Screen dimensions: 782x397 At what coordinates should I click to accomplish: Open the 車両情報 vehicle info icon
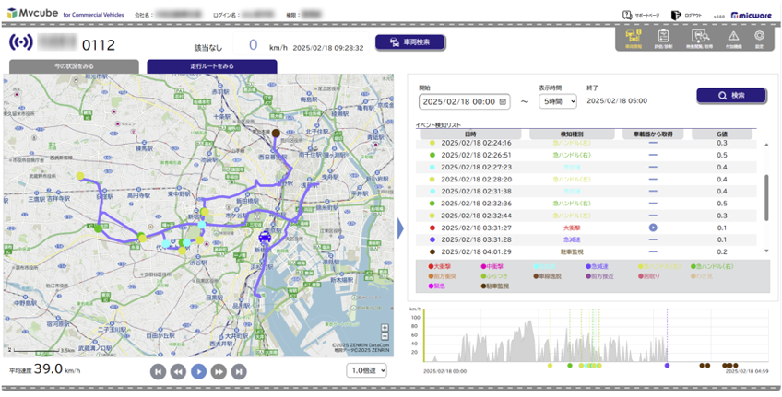(634, 38)
